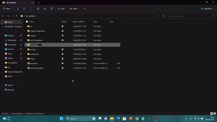Switch to large icons view layout icon
217x122 pixels.
tap(215, 114)
